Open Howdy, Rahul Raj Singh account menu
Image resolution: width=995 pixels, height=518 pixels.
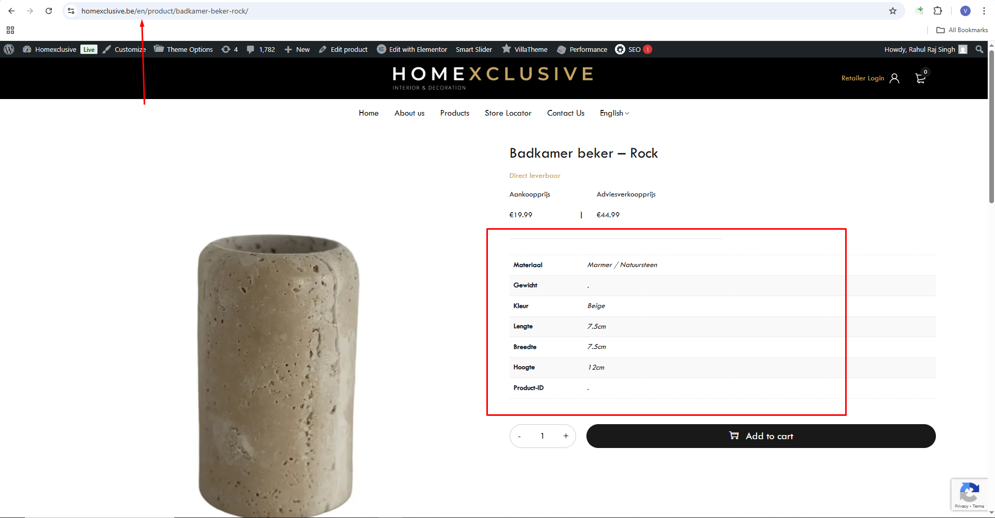pos(925,49)
